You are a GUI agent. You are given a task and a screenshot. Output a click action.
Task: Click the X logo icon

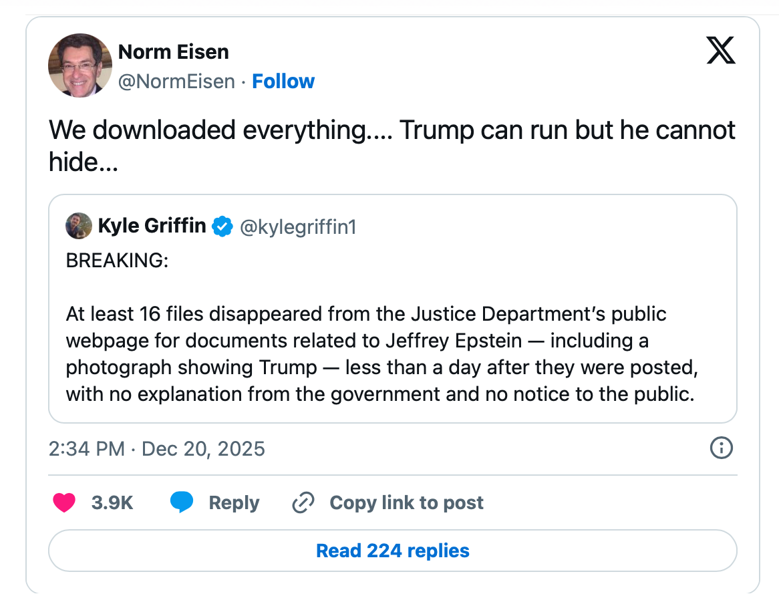click(721, 51)
